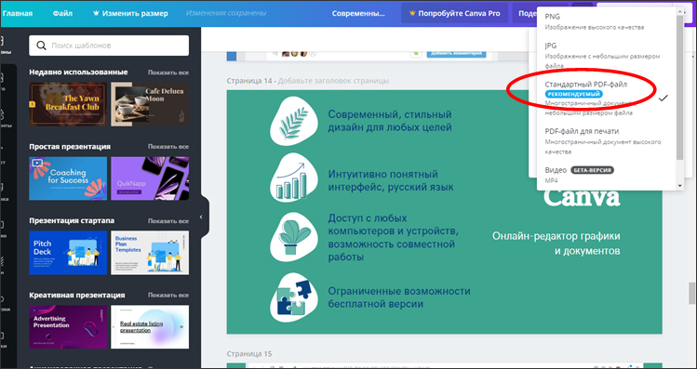
Task: Select the Canva logo on slide
Action: point(582,198)
